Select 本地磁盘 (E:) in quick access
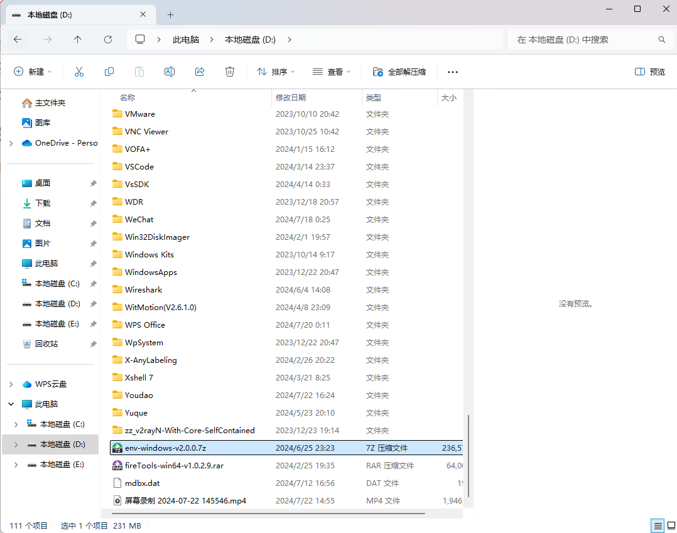The image size is (677, 533). pyautogui.click(x=57, y=324)
